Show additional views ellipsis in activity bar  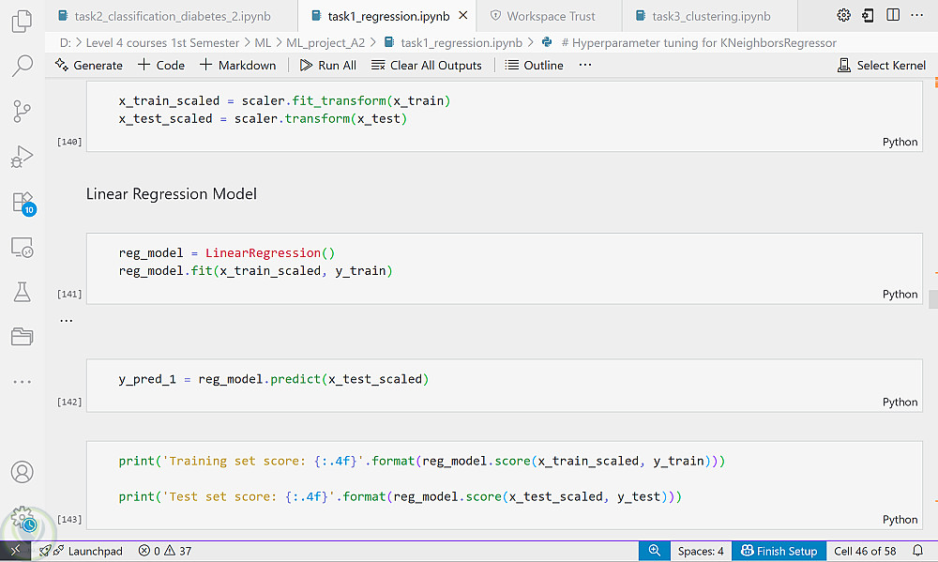coord(23,381)
